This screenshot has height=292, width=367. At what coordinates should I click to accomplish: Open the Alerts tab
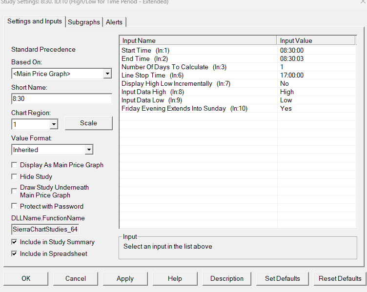[114, 22]
